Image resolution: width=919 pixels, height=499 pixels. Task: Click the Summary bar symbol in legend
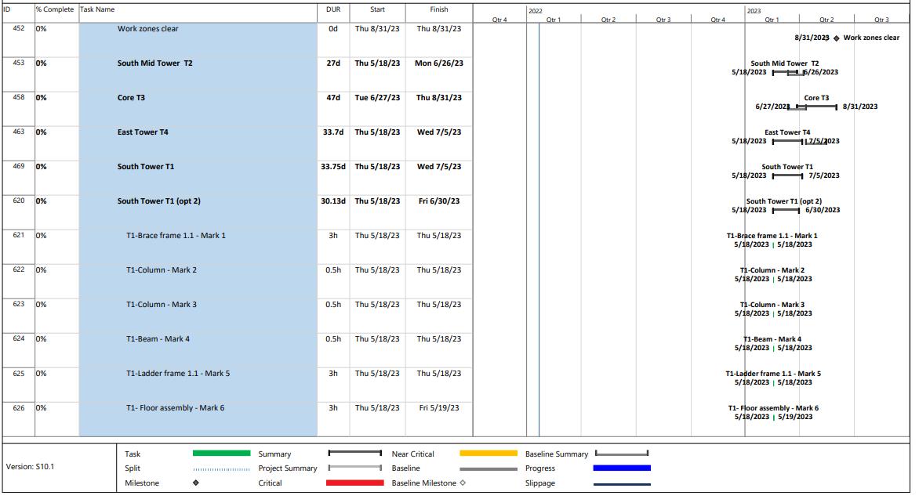click(x=355, y=453)
